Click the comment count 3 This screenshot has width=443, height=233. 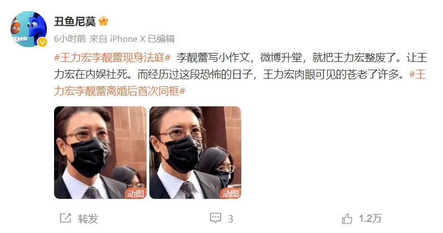point(231,219)
